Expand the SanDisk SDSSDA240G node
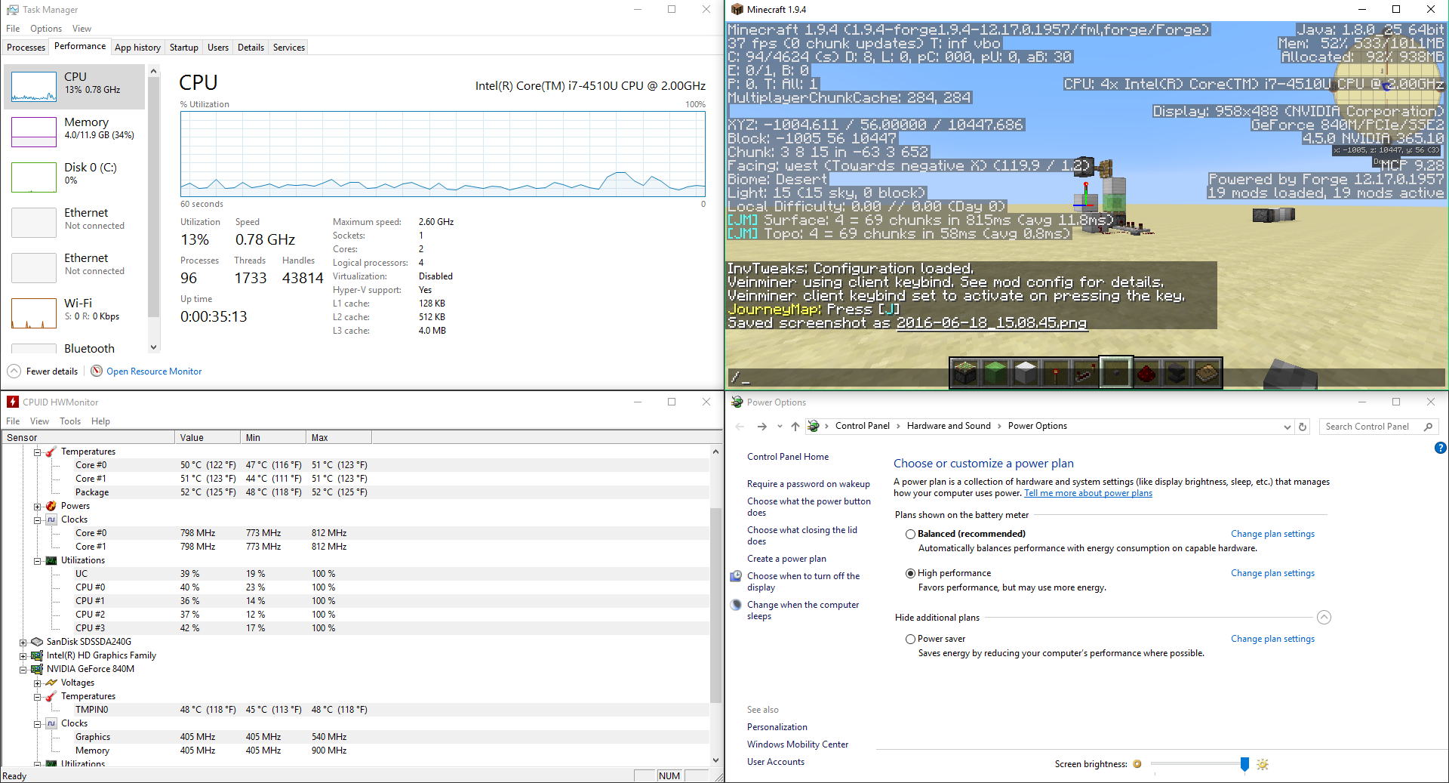 pyautogui.click(x=23, y=643)
